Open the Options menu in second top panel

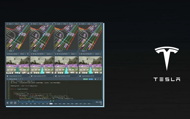[x=48, y=24]
